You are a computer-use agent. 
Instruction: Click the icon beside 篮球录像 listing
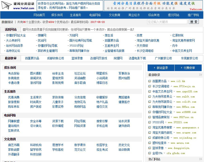point(150,148)
